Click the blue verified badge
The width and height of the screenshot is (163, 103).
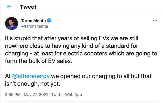pyautogui.click(x=49, y=21)
